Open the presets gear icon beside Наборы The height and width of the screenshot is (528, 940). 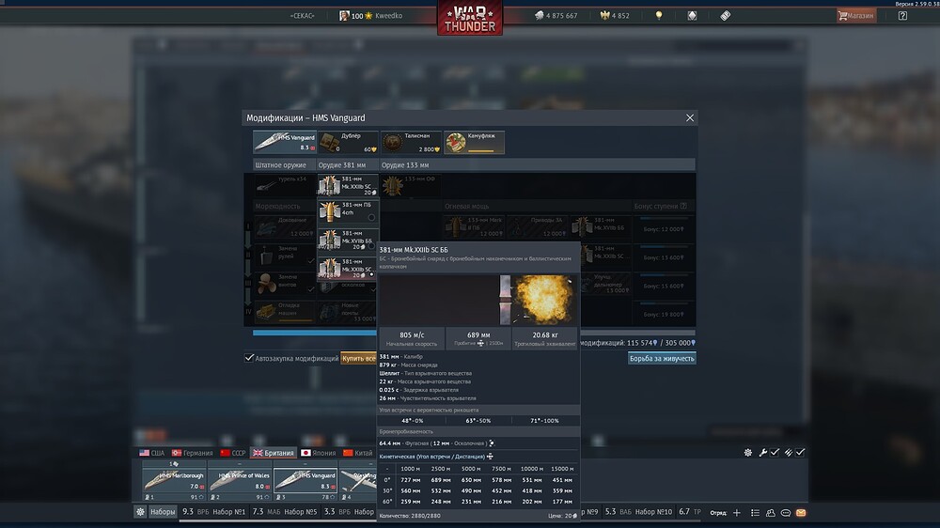click(140, 512)
